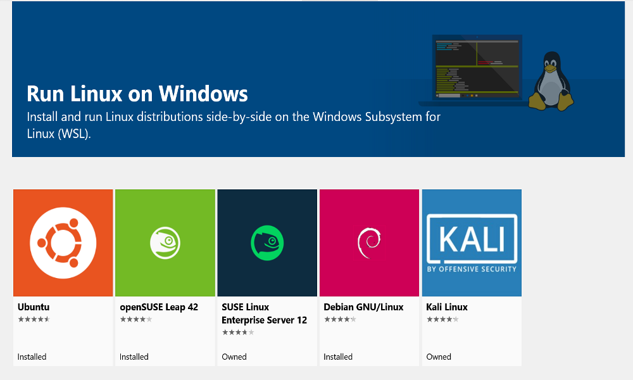Click the SUSE Linux Enterprise Server logo

(266, 243)
